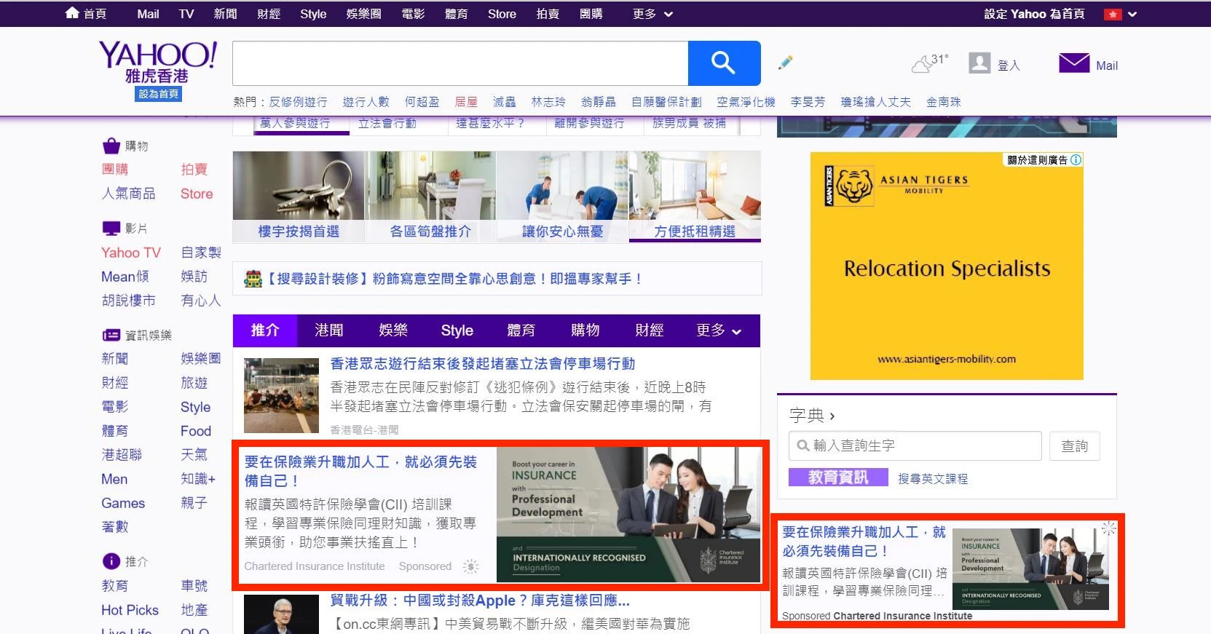The image size is (1211, 634).
Task: Open Yahoo TV in the left sidebar
Action: coord(131,253)
